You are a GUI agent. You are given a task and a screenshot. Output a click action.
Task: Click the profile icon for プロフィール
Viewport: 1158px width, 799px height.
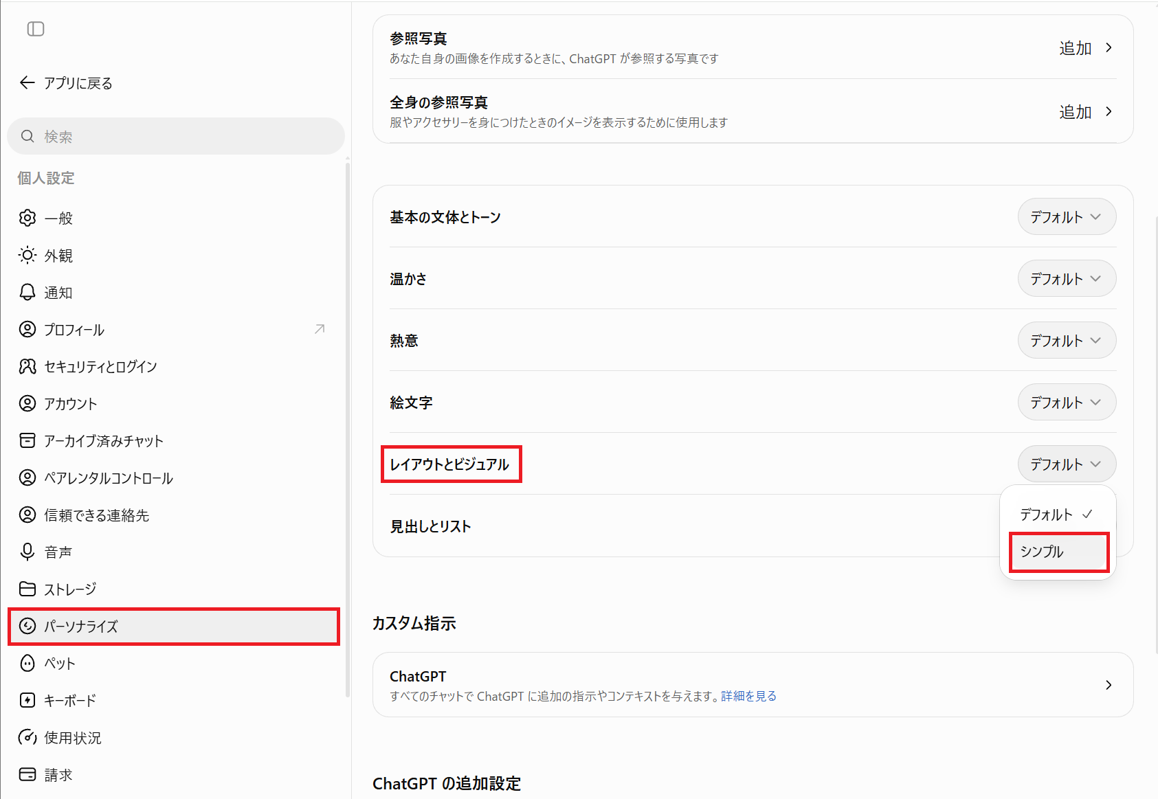[x=27, y=329]
